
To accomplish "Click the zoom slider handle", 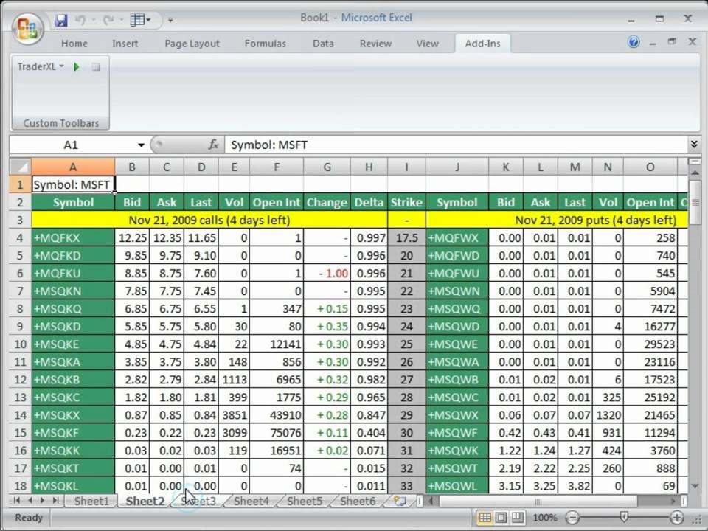I will coord(624,518).
